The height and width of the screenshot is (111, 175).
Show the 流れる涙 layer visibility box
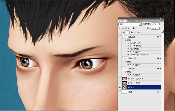pyautogui.click(x=120, y=37)
